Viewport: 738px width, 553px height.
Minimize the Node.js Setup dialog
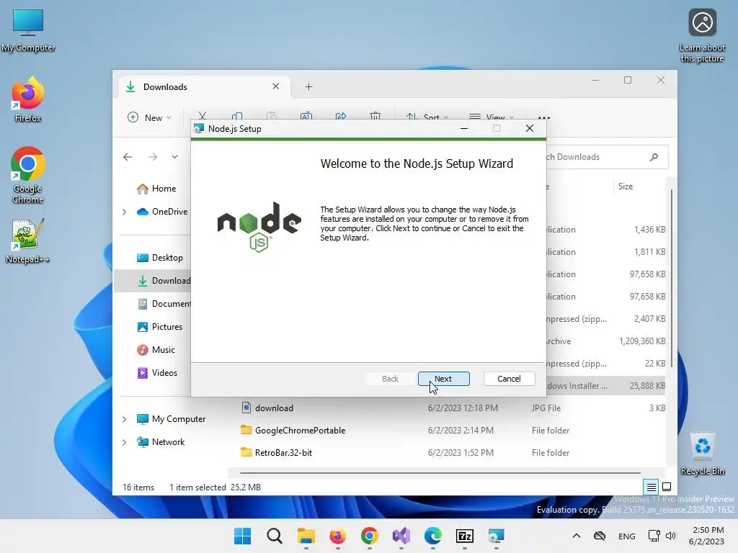click(463, 128)
